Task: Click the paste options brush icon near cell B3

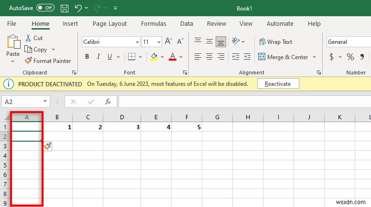Action: click(47, 146)
